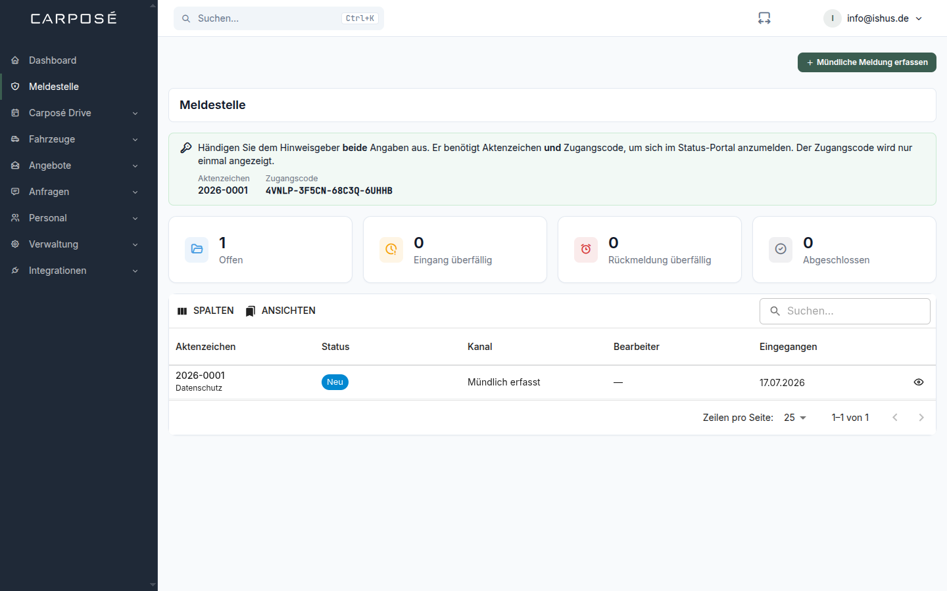Image resolution: width=947 pixels, height=591 pixels.
Task: Click Mündliche Meldung erfassen button
Action: [x=867, y=62]
